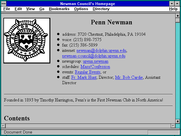The width and height of the screenshot is (181, 136).
Task: Open the window control menu box
Action: [x=4, y=4]
